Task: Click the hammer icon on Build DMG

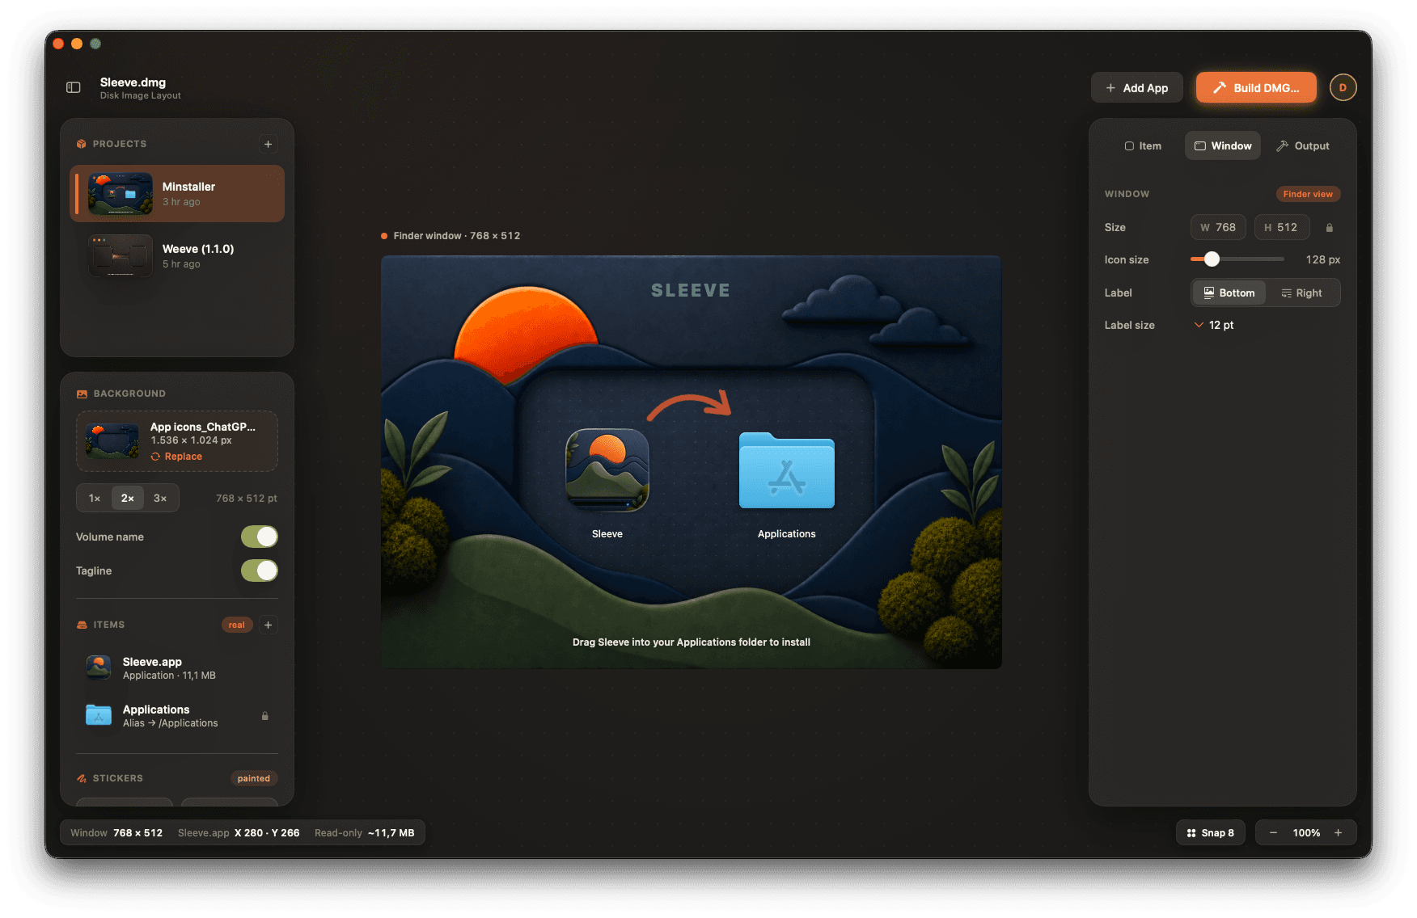Action: pos(1219,87)
